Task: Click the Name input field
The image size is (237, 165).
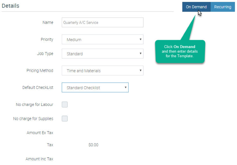Action: tap(102, 22)
